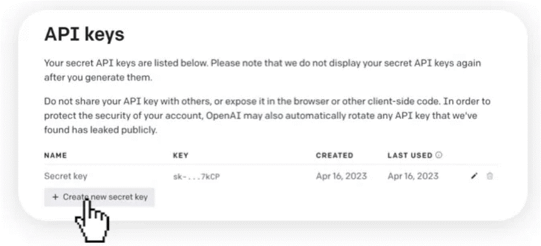Click the NAME column header
This screenshot has width=541, height=246.
[x=56, y=156]
